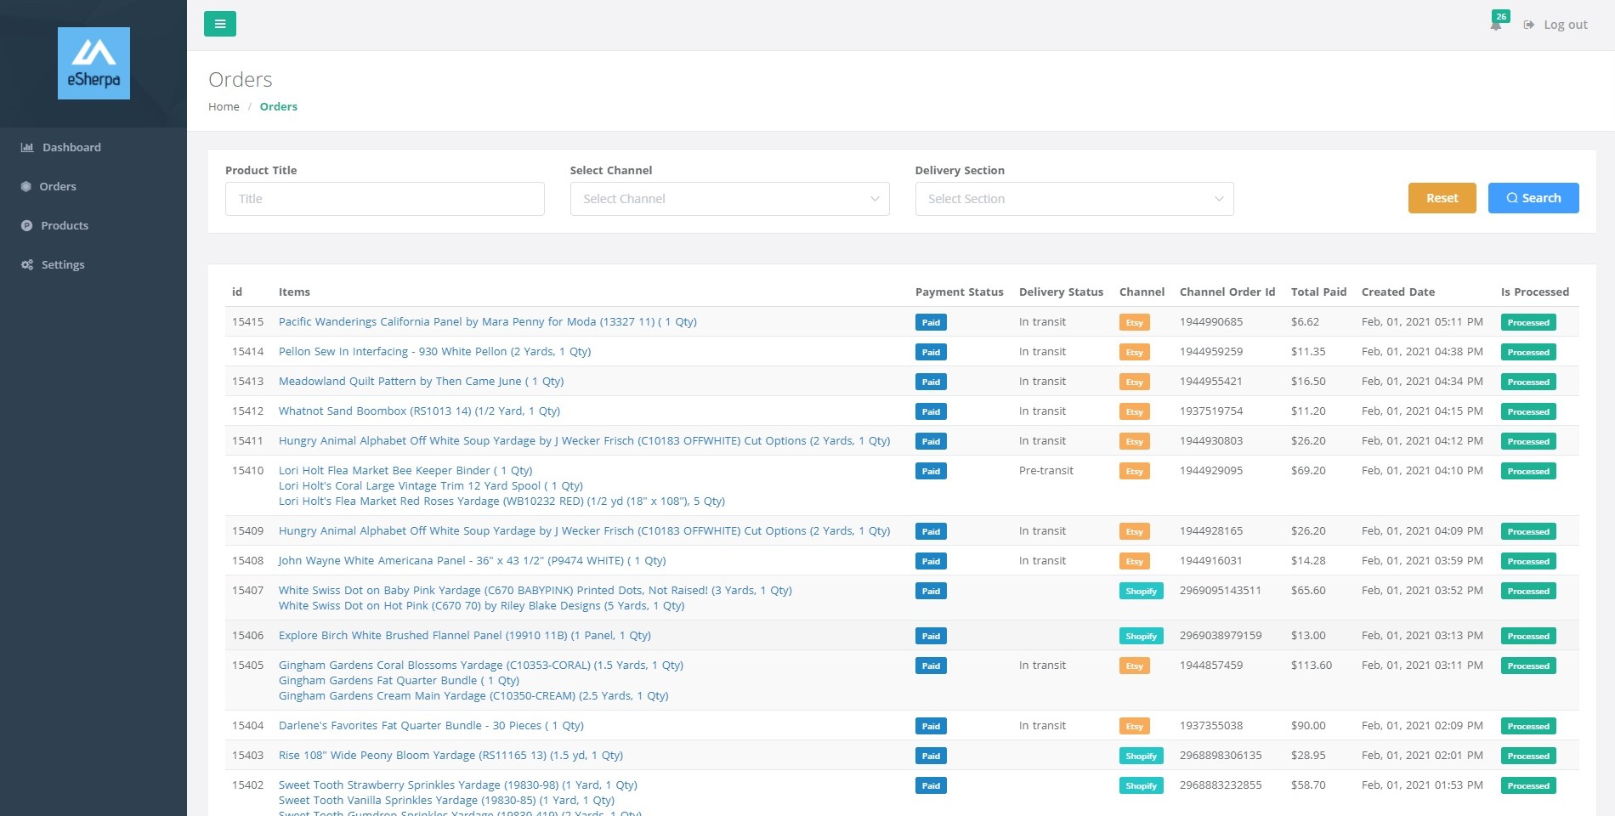
Task: Open Settings in the sidebar menu
Action: (x=63, y=264)
